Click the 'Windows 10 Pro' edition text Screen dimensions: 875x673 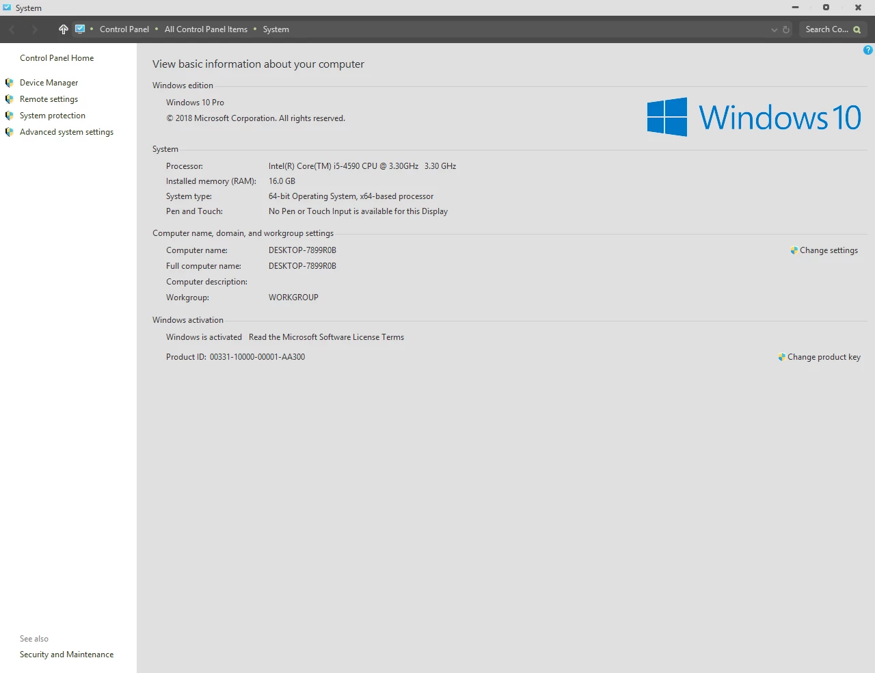[x=195, y=103]
